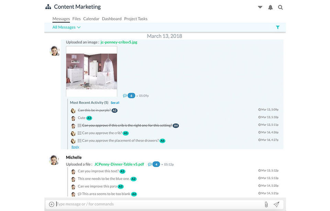
Task: Click the A1 badge on improve text comment
Action: pyautogui.click(x=122, y=171)
